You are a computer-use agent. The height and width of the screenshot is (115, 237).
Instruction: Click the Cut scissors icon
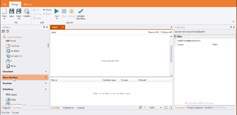(x=34, y=10)
